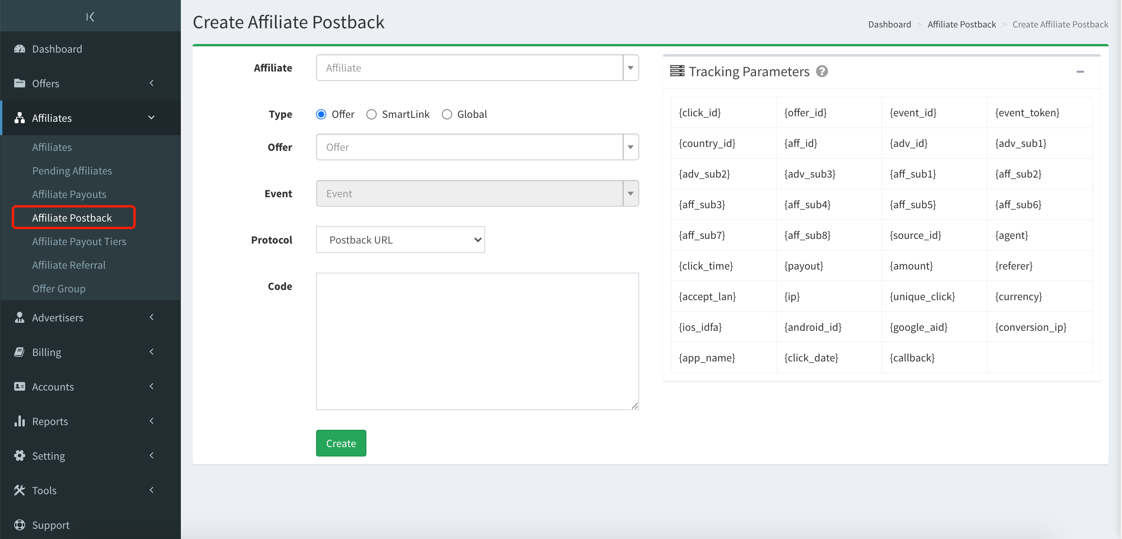Click the {payout} tracking parameter
The width and height of the screenshot is (1122, 539).
coord(804,266)
